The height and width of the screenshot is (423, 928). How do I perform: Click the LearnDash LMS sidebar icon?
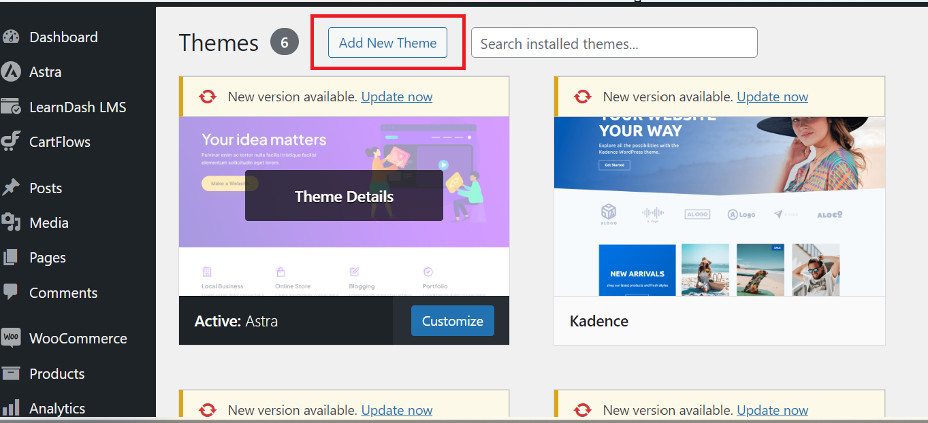coord(11,107)
